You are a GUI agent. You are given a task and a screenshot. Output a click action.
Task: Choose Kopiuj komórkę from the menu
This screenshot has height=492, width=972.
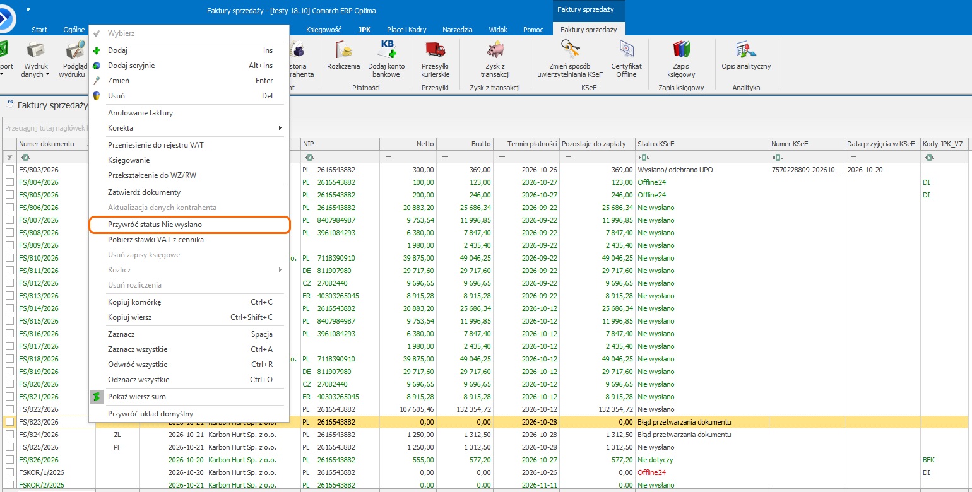(x=189, y=302)
